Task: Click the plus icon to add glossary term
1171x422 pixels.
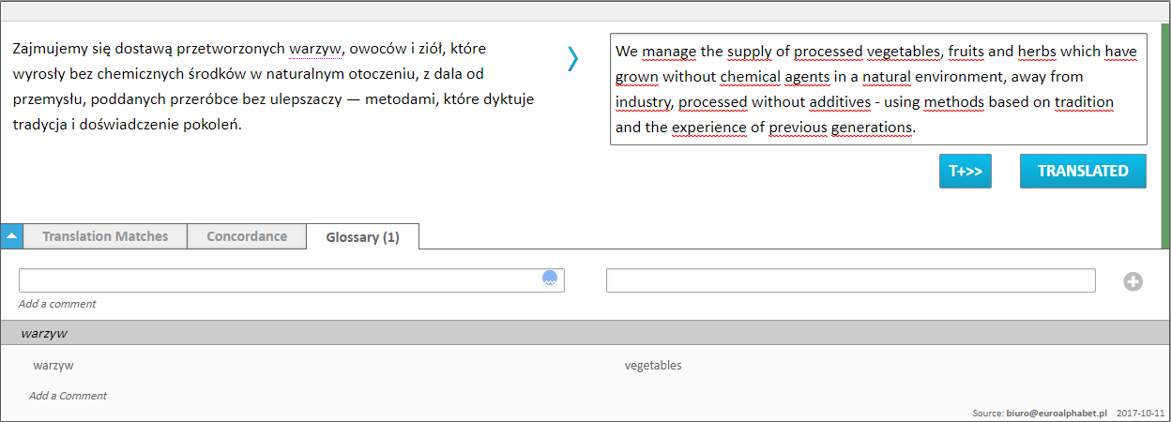Action: (1133, 281)
